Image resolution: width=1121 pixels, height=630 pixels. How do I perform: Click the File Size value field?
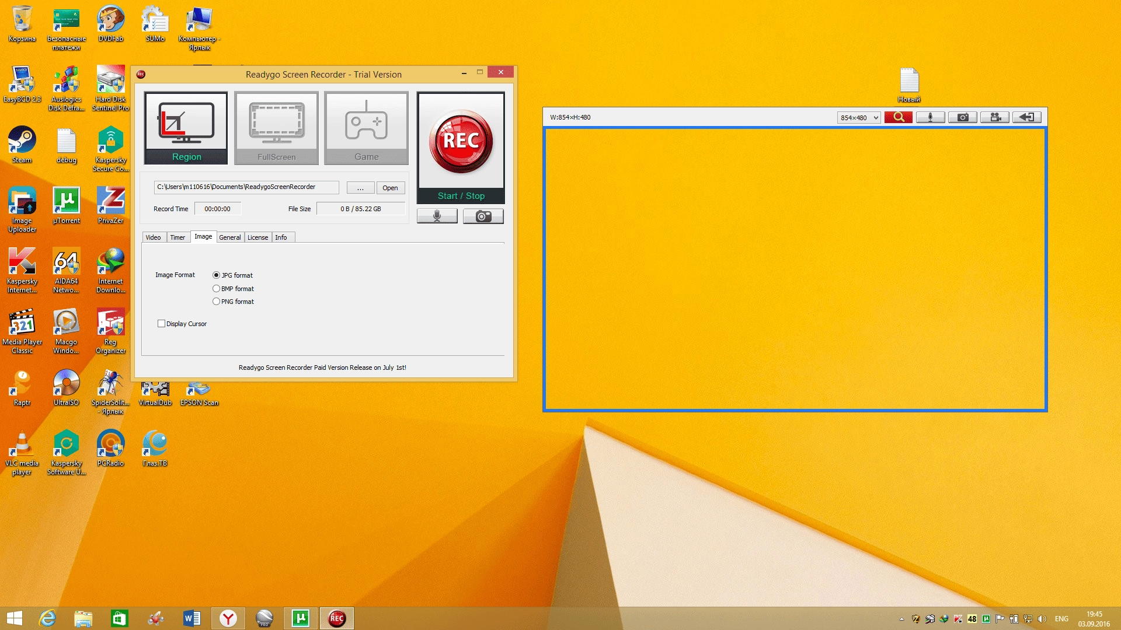[x=361, y=209]
